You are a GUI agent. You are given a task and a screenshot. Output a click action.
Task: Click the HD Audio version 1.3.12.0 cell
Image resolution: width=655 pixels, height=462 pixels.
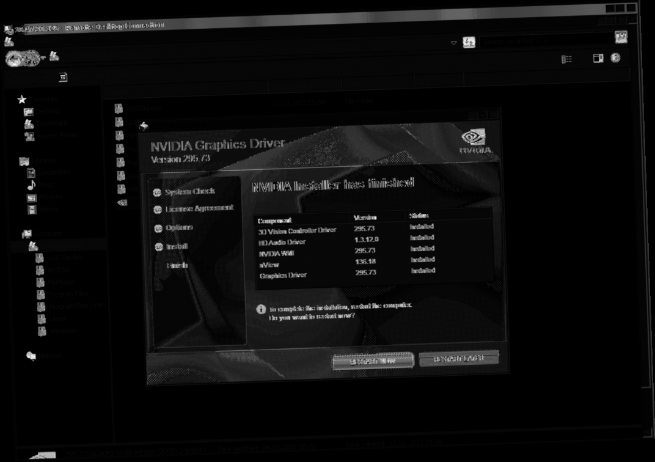pyautogui.click(x=367, y=240)
